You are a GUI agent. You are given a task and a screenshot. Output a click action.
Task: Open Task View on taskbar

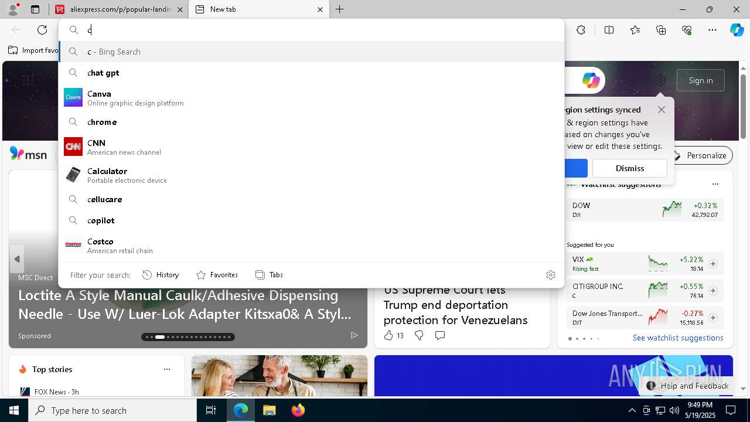(x=211, y=410)
